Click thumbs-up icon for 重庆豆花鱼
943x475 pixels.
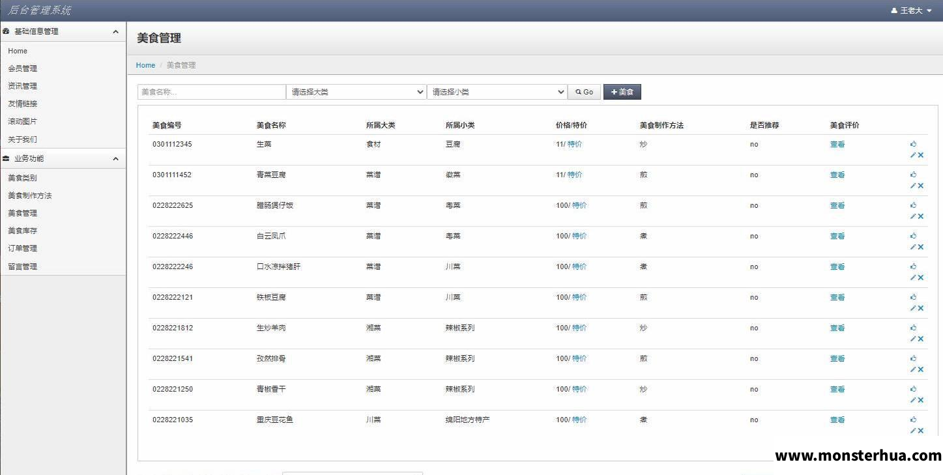pos(914,420)
